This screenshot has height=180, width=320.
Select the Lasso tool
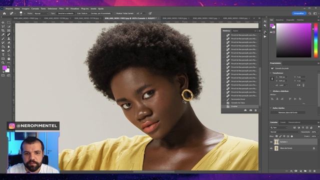tap(3, 26)
